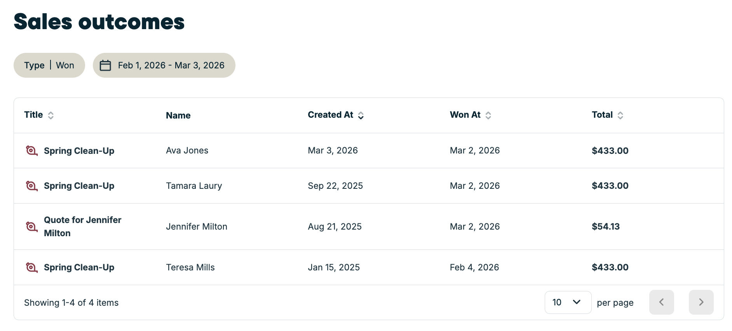732x331 pixels.
Task: Go to the next page of results
Action: [701, 302]
